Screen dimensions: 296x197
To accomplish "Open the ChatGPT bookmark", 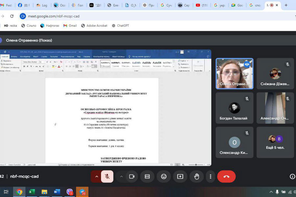I will 120,26.
